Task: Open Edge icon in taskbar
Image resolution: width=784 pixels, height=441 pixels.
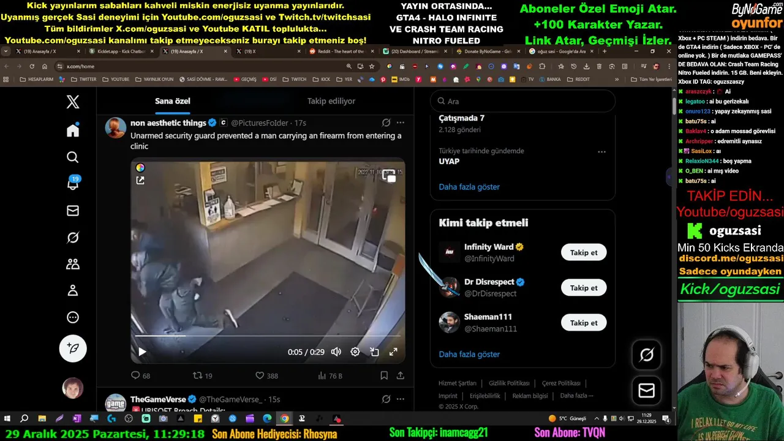Action: point(267,419)
